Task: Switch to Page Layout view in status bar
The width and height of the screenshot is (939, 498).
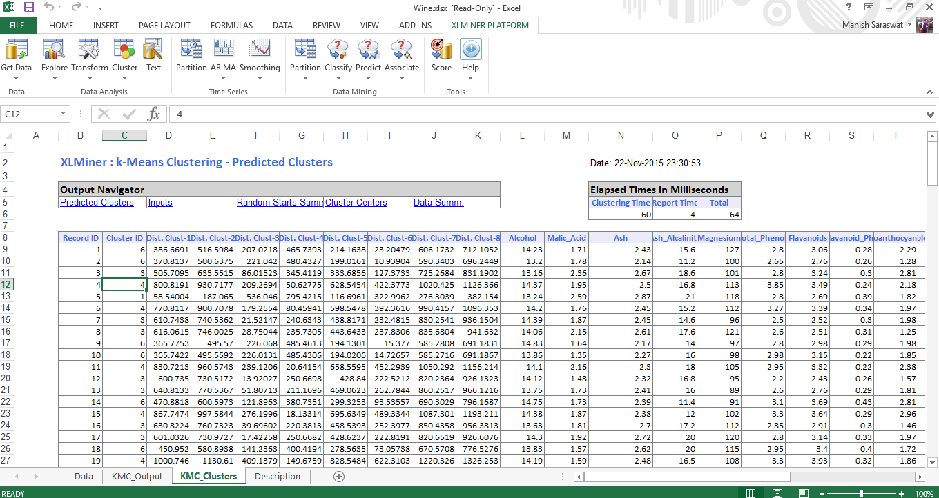Action: [x=777, y=493]
